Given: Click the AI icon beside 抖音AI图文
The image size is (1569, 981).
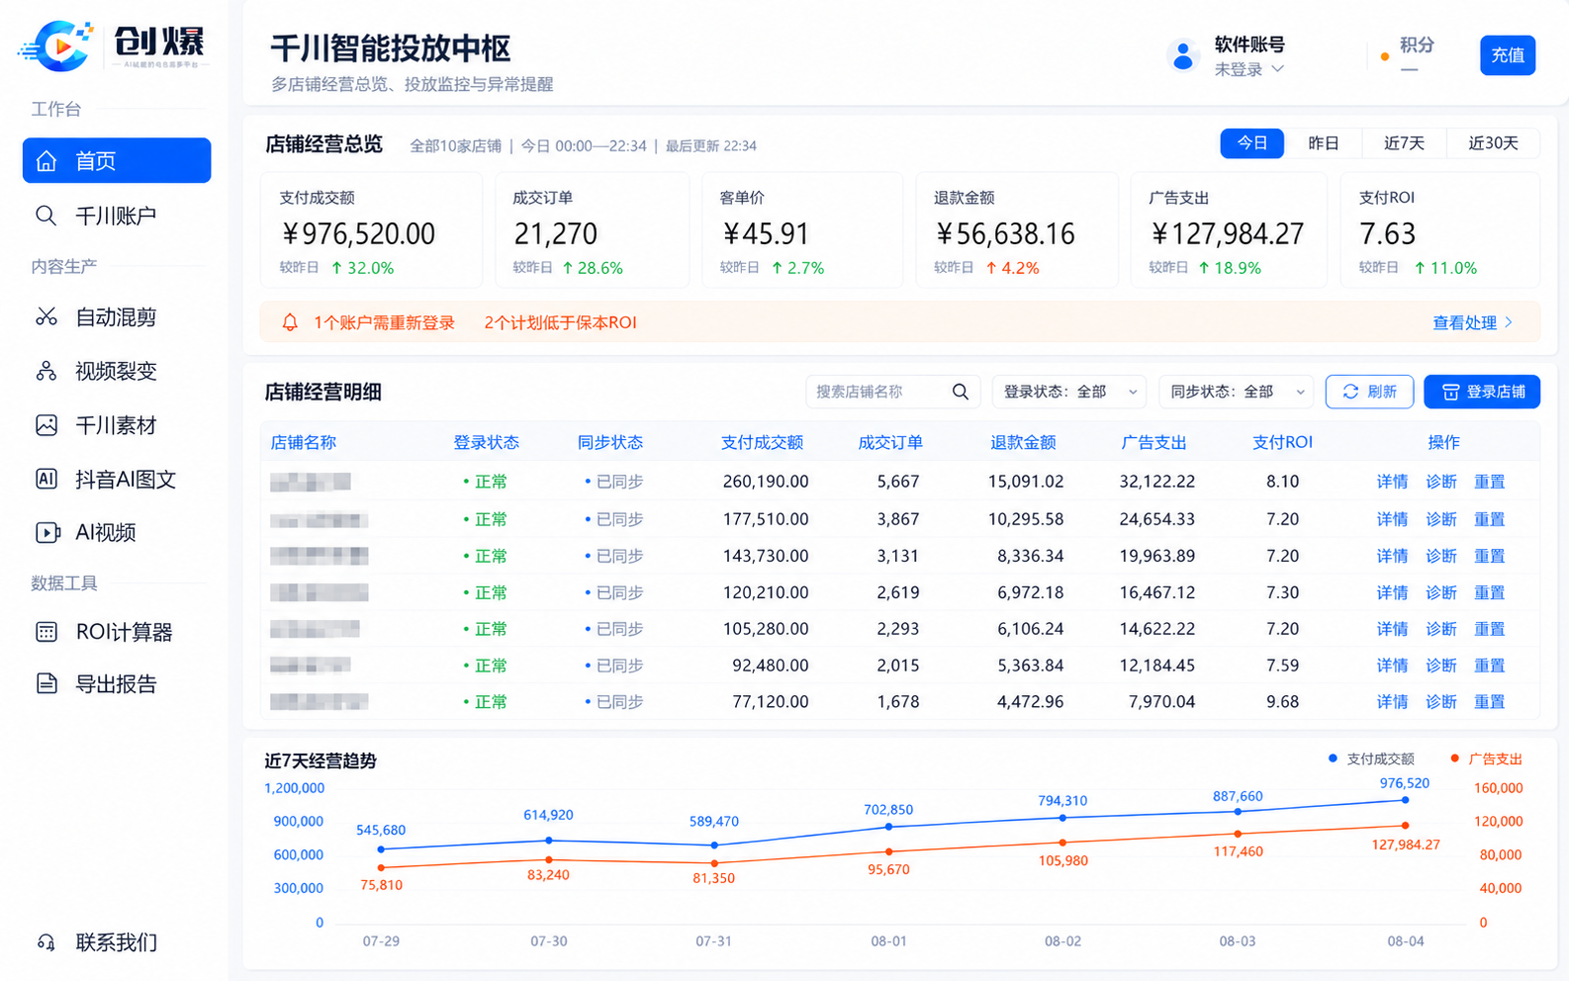Looking at the screenshot, I should [46, 479].
